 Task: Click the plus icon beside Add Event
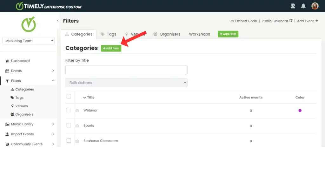pyautogui.click(x=317, y=21)
